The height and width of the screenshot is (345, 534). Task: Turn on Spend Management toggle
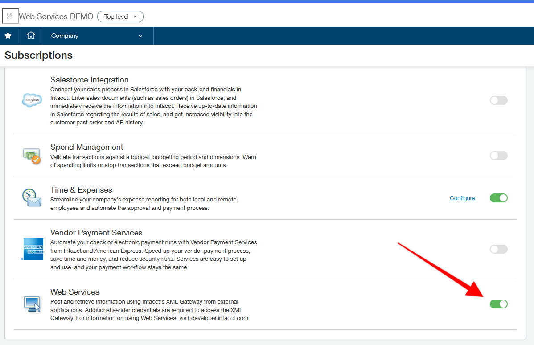(x=499, y=156)
